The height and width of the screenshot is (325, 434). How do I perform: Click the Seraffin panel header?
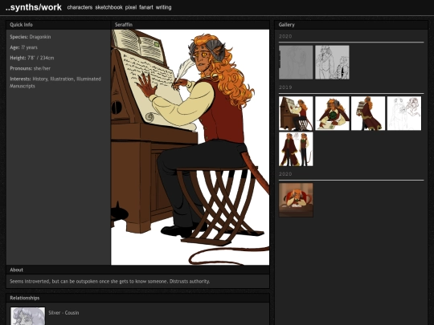[x=190, y=25]
